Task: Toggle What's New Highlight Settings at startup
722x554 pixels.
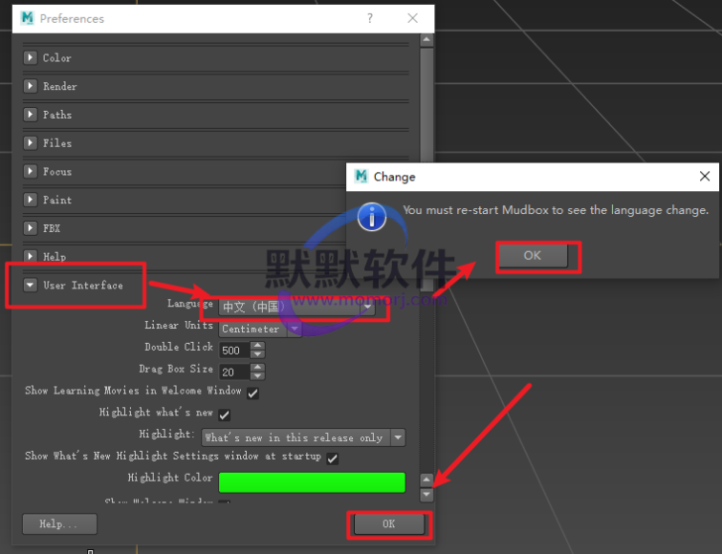Action: point(332,458)
